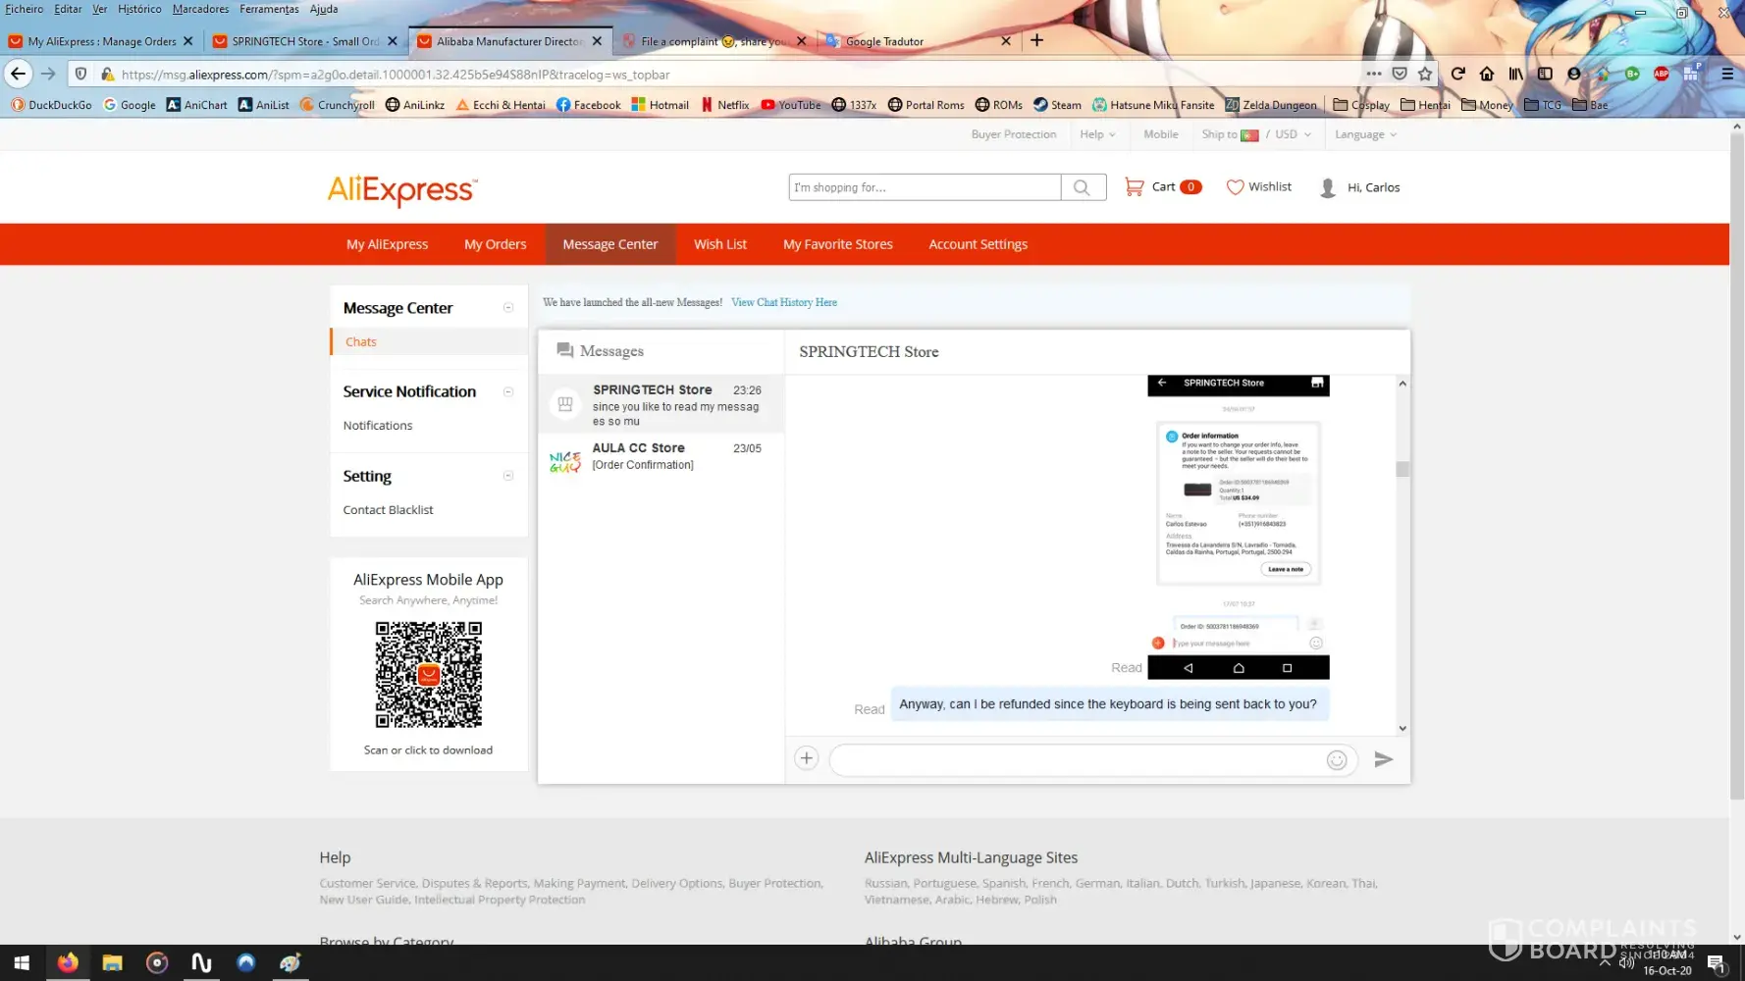Open Wish List in the navigation bar
1745x981 pixels.
pos(720,244)
